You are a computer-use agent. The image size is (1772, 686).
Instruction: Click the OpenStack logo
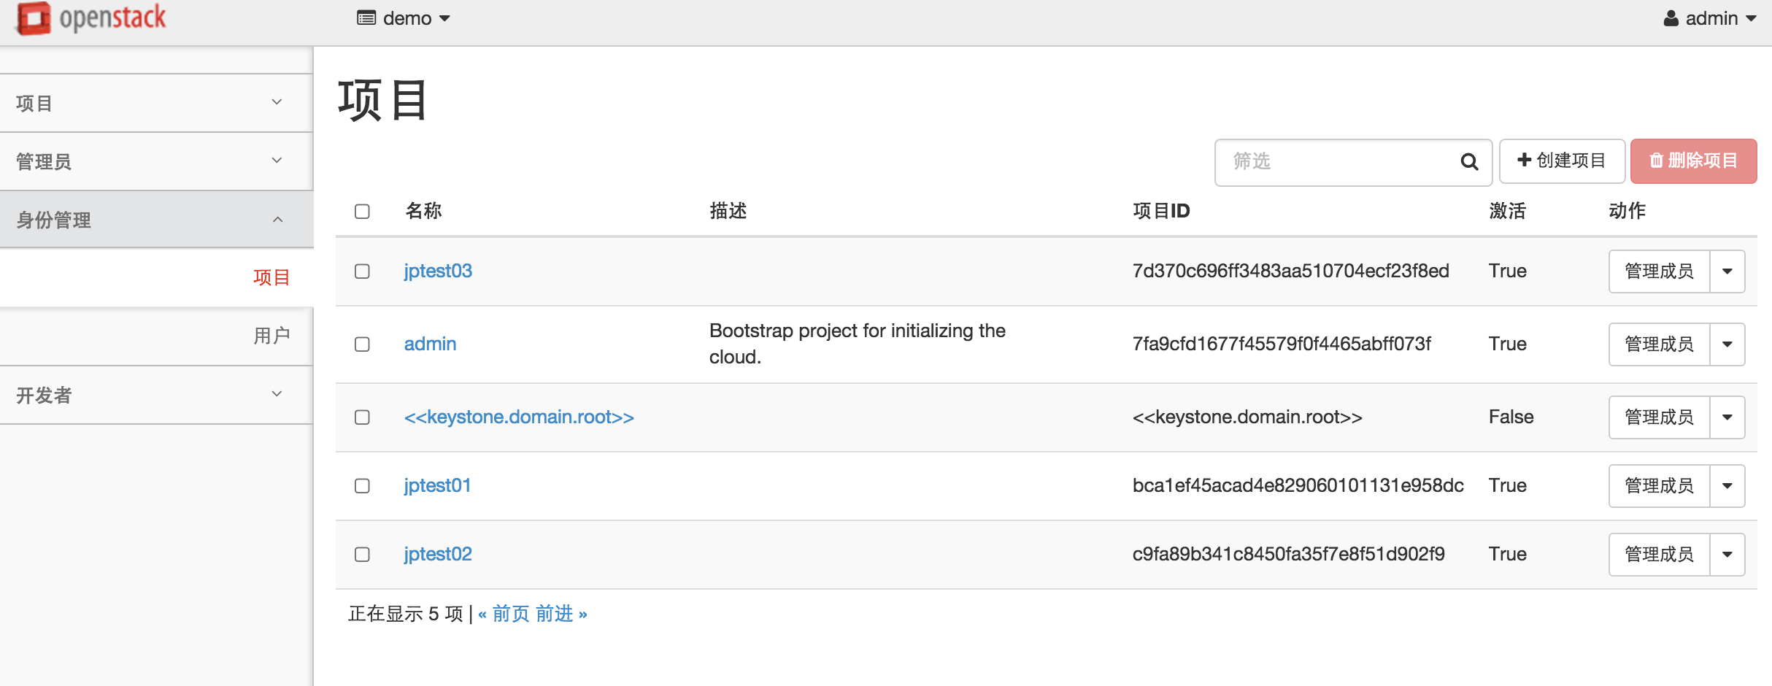pos(92,18)
